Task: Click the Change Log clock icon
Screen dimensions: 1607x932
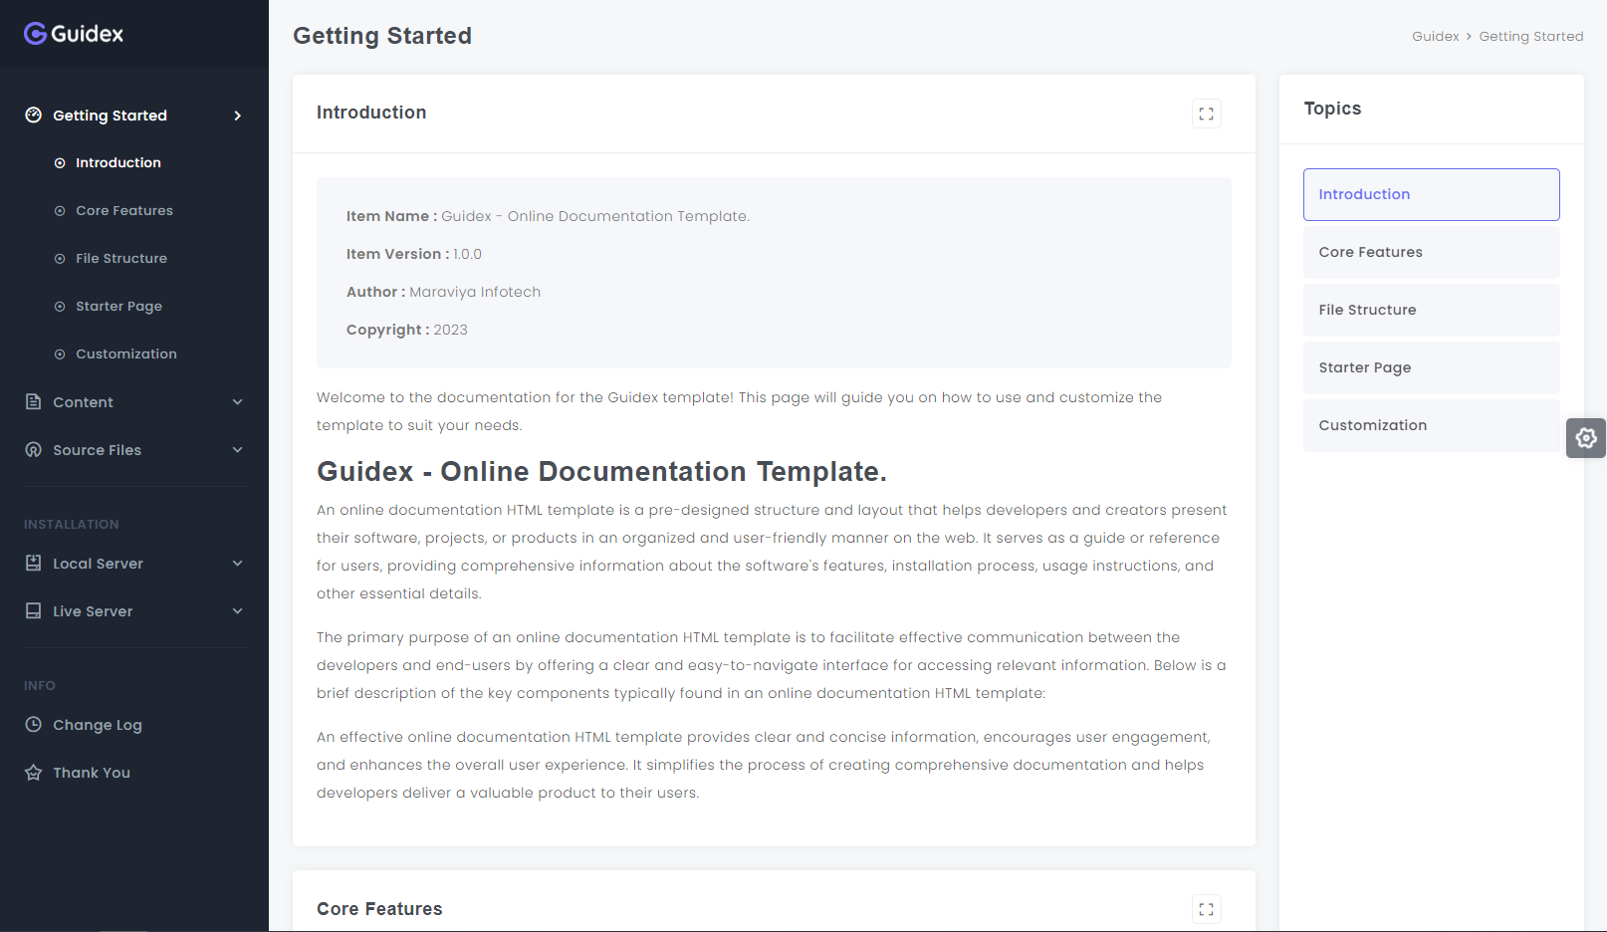Action: point(34,725)
